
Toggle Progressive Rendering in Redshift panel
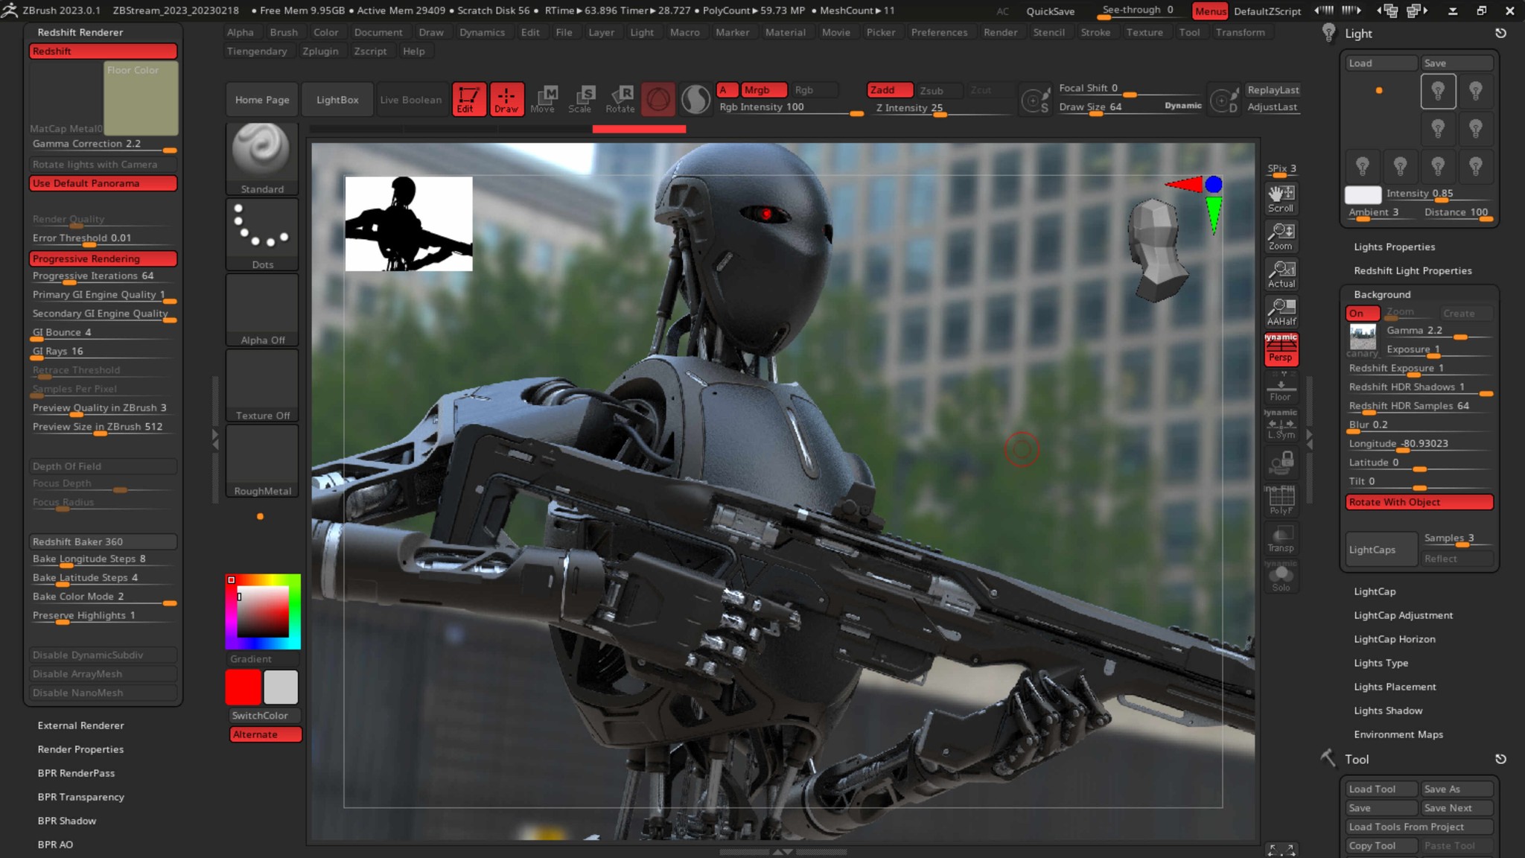103,258
